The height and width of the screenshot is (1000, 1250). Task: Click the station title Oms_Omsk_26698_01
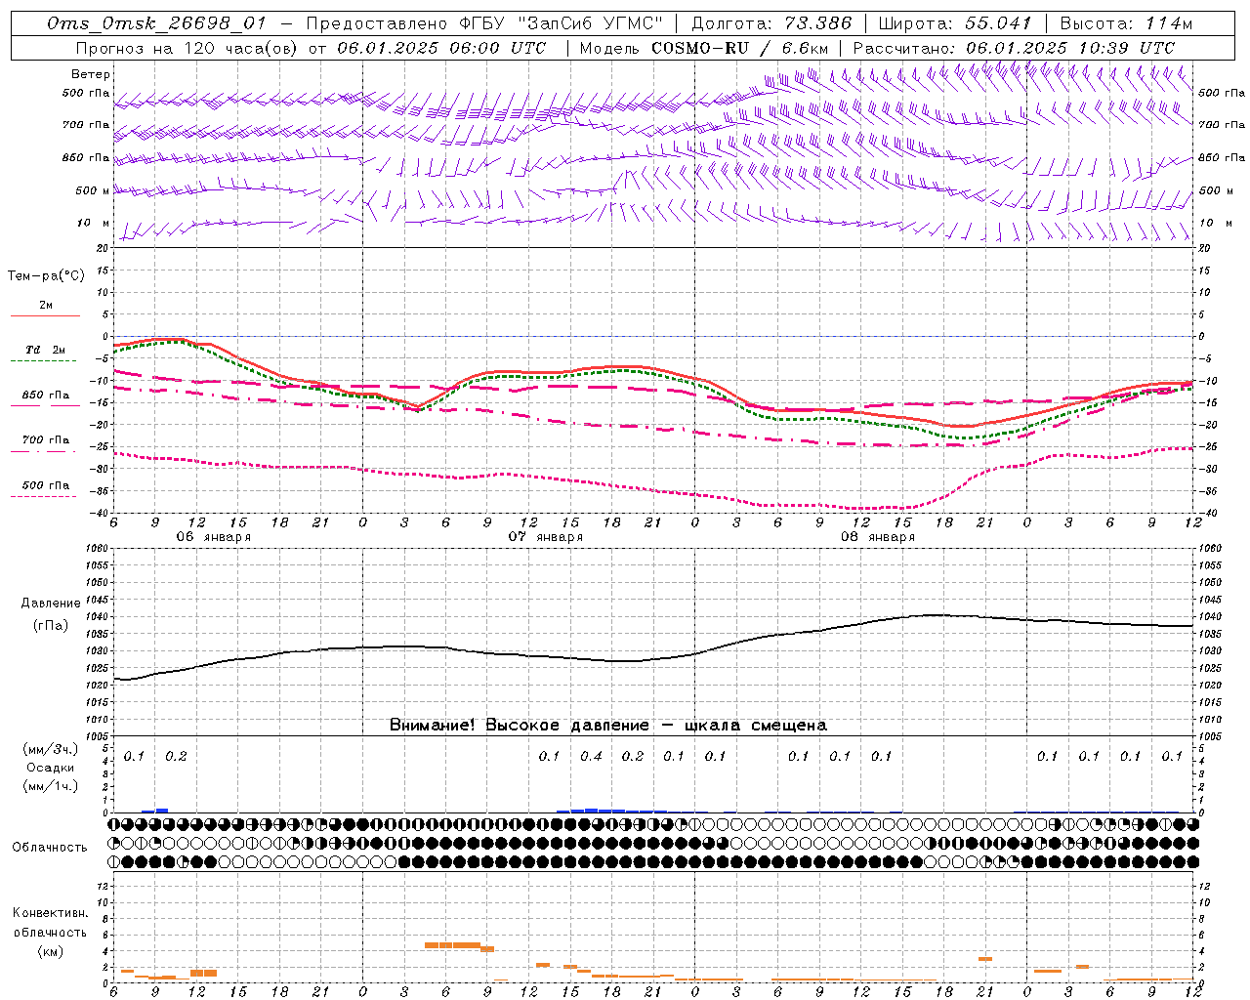point(156,23)
